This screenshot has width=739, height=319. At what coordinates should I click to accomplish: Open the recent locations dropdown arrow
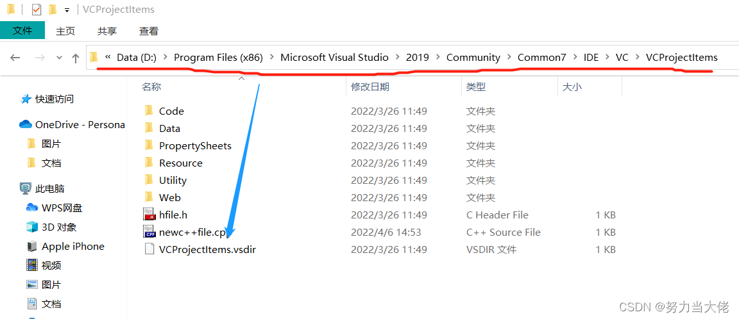[59, 58]
